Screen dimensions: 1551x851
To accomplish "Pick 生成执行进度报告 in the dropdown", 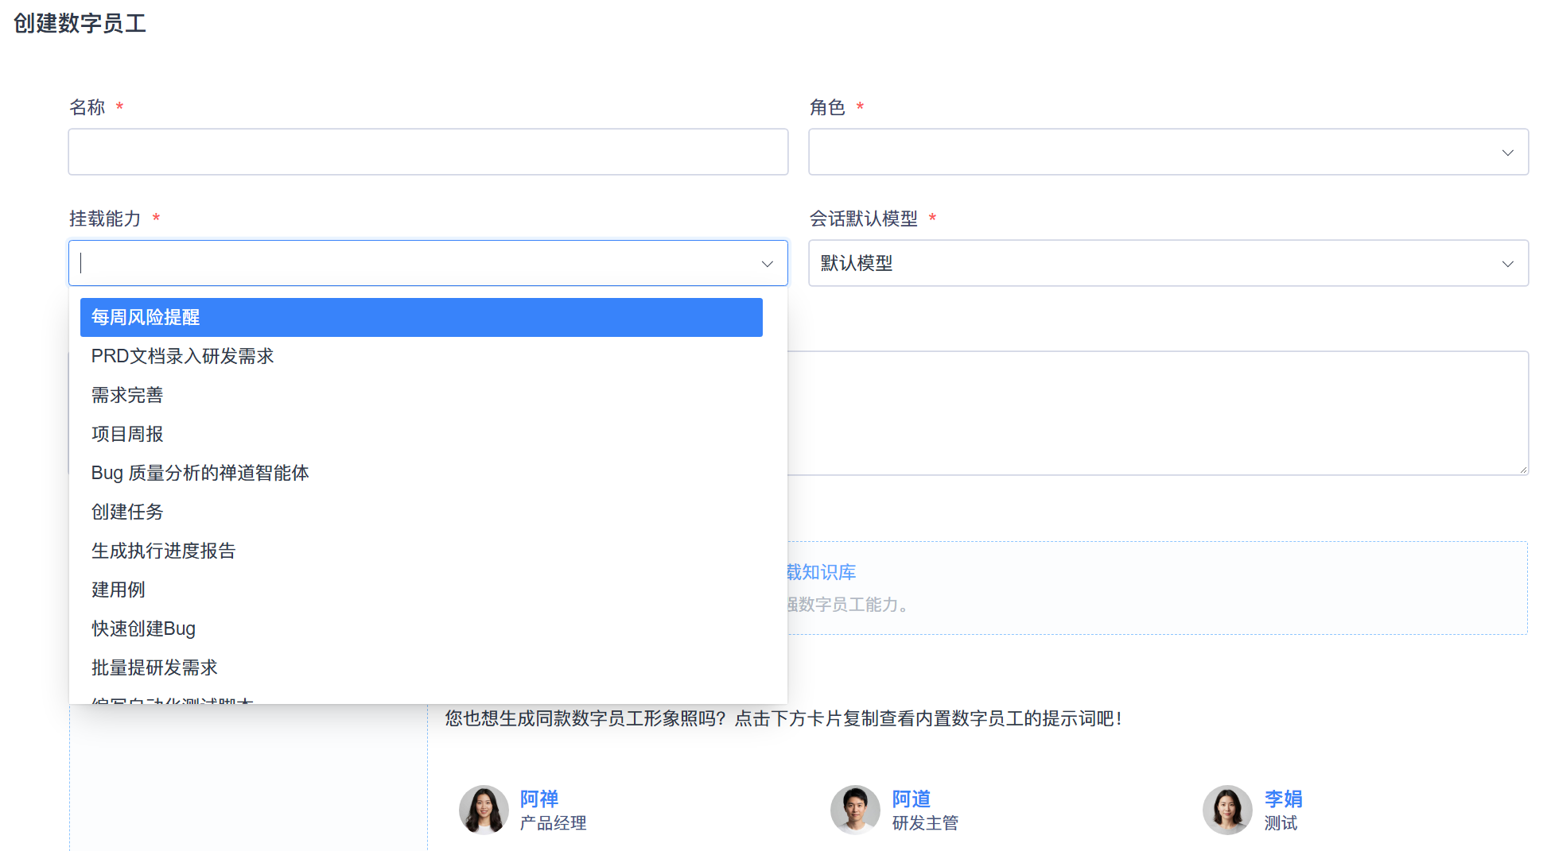I will [x=422, y=551].
